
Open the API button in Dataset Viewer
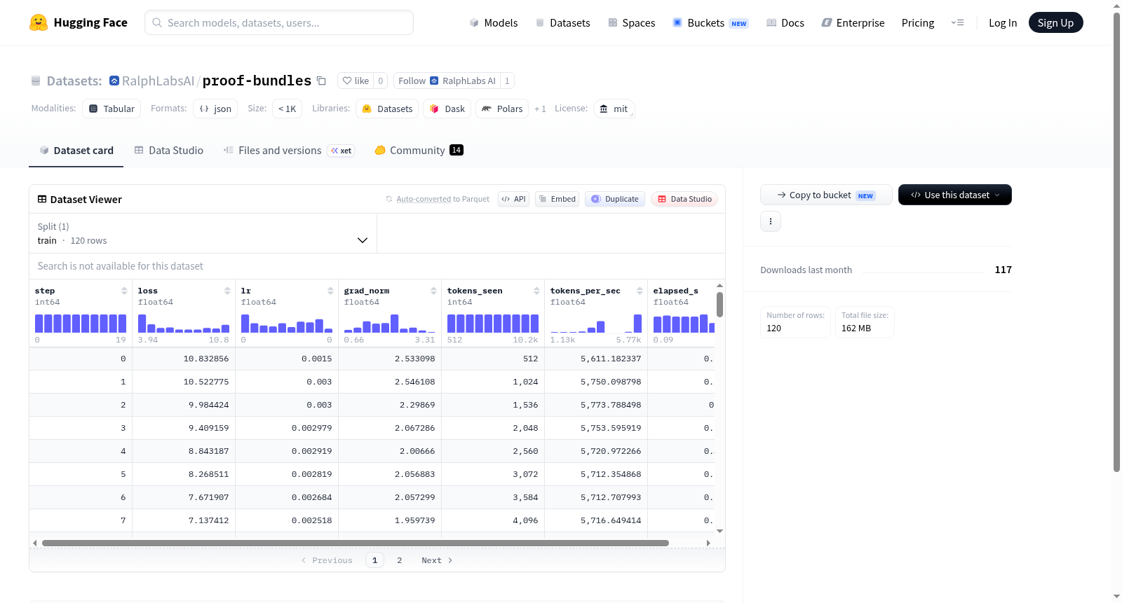pos(513,199)
